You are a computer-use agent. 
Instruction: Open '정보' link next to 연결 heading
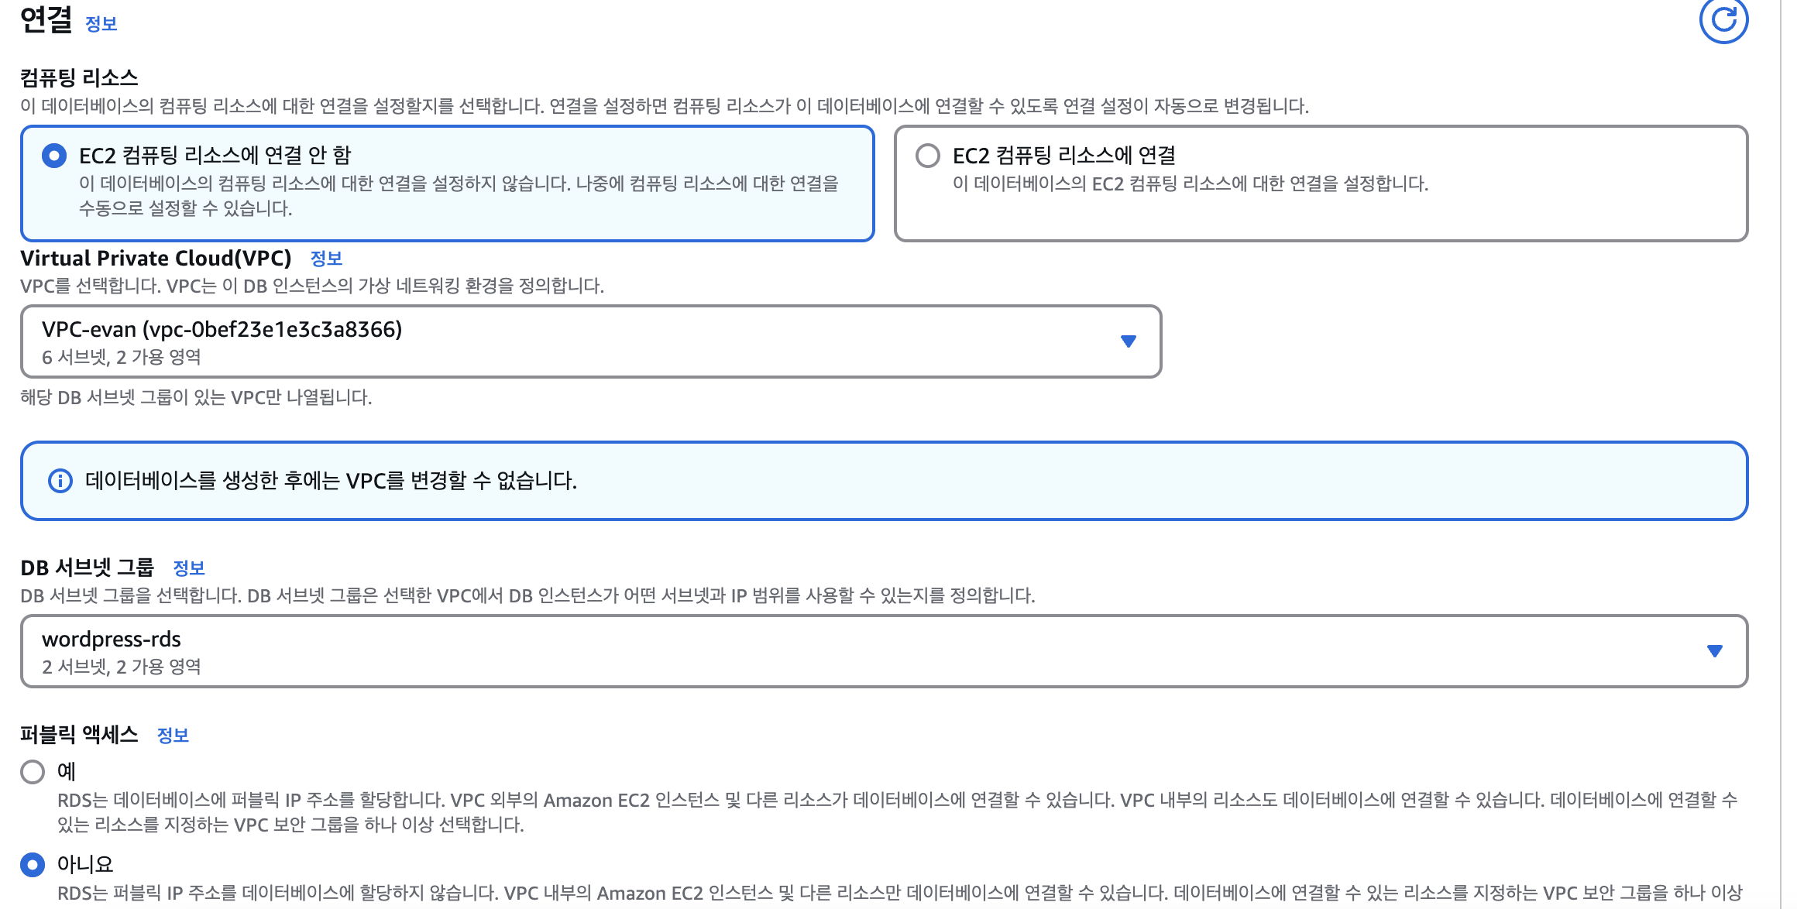click(101, 24)
